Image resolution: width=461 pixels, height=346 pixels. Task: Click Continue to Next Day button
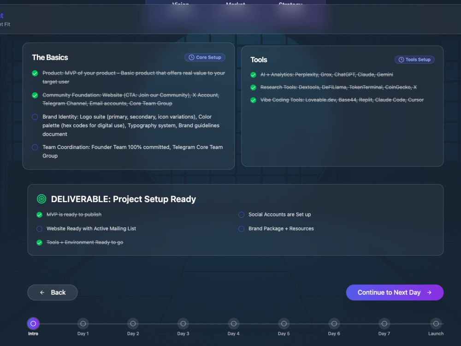395,292
